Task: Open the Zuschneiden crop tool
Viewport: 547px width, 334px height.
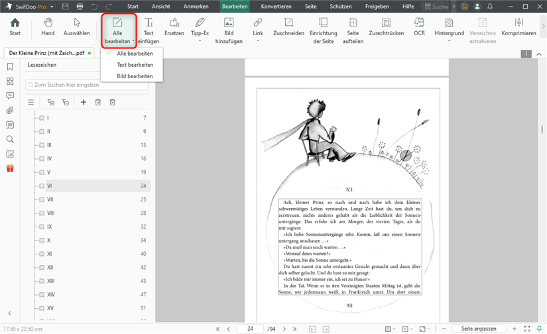Action: click(x=288, y=27)
